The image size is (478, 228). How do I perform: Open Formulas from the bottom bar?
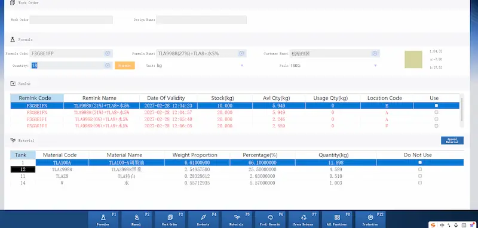(103, 219)
